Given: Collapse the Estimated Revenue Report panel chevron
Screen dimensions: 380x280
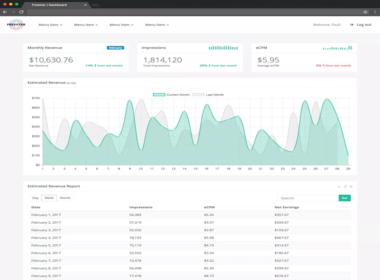Looking at the screenshot, I should [339, 186].
